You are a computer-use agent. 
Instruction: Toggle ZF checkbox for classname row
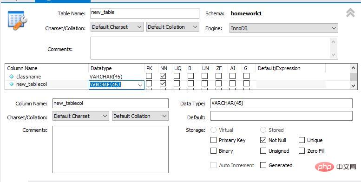tap(218, 76)
